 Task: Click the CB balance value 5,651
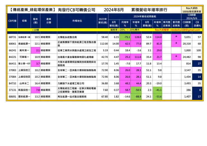187,37
